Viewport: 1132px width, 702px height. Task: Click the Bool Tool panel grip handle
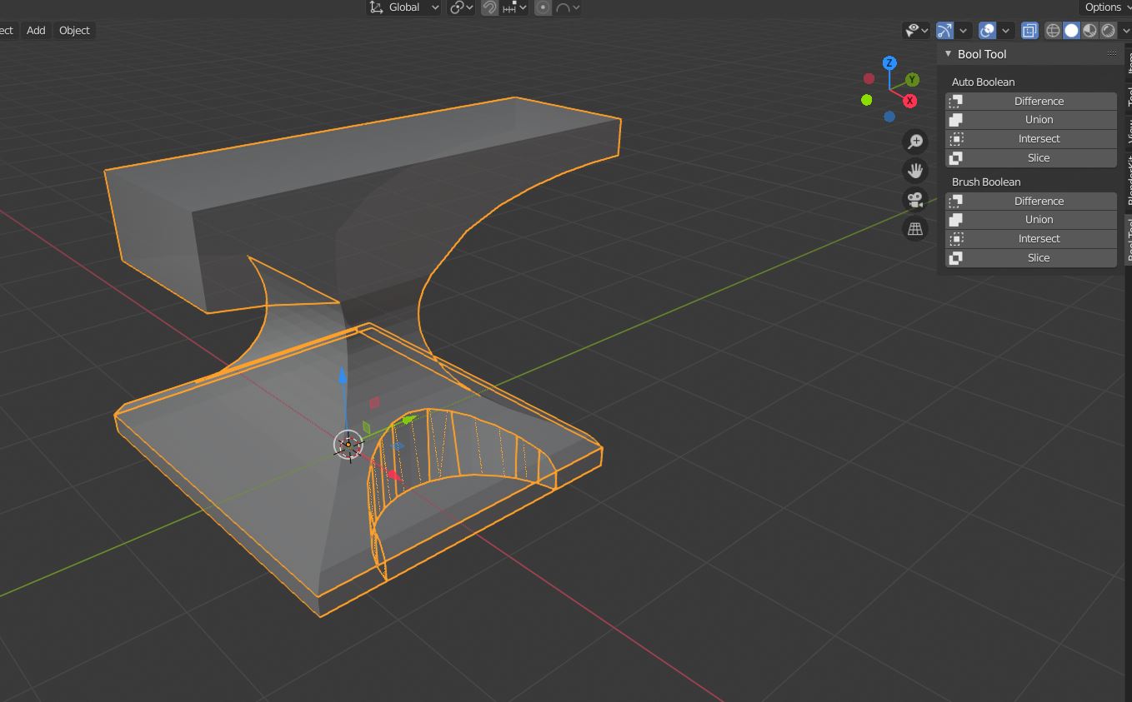1112,53
